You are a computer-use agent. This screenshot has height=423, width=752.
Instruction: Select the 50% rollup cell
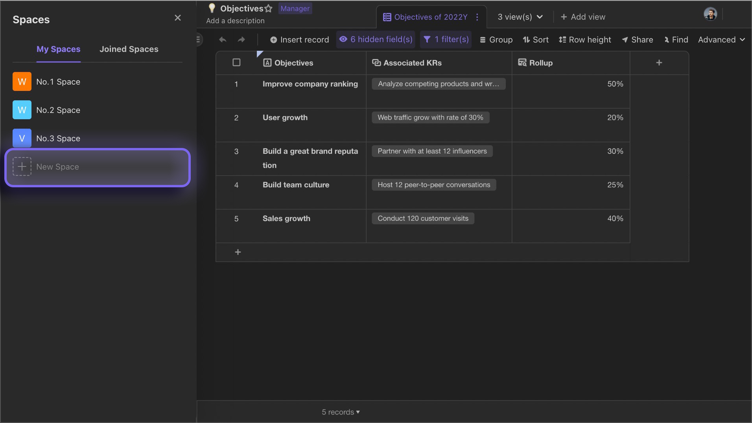[571, 92]
